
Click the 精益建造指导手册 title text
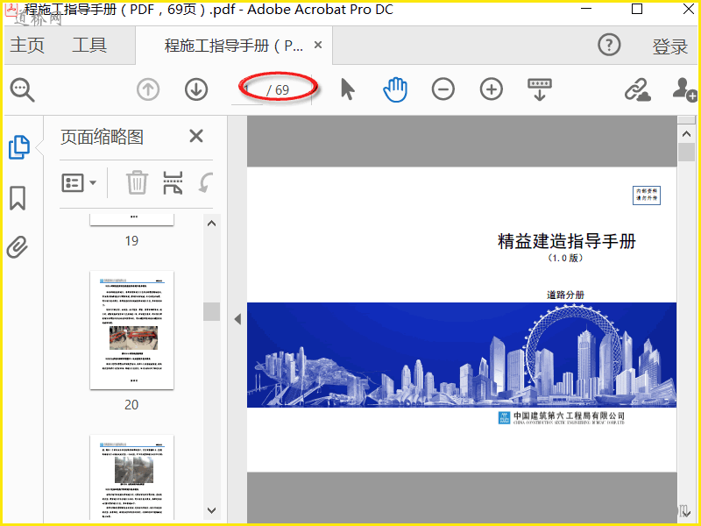coord(566,241)
